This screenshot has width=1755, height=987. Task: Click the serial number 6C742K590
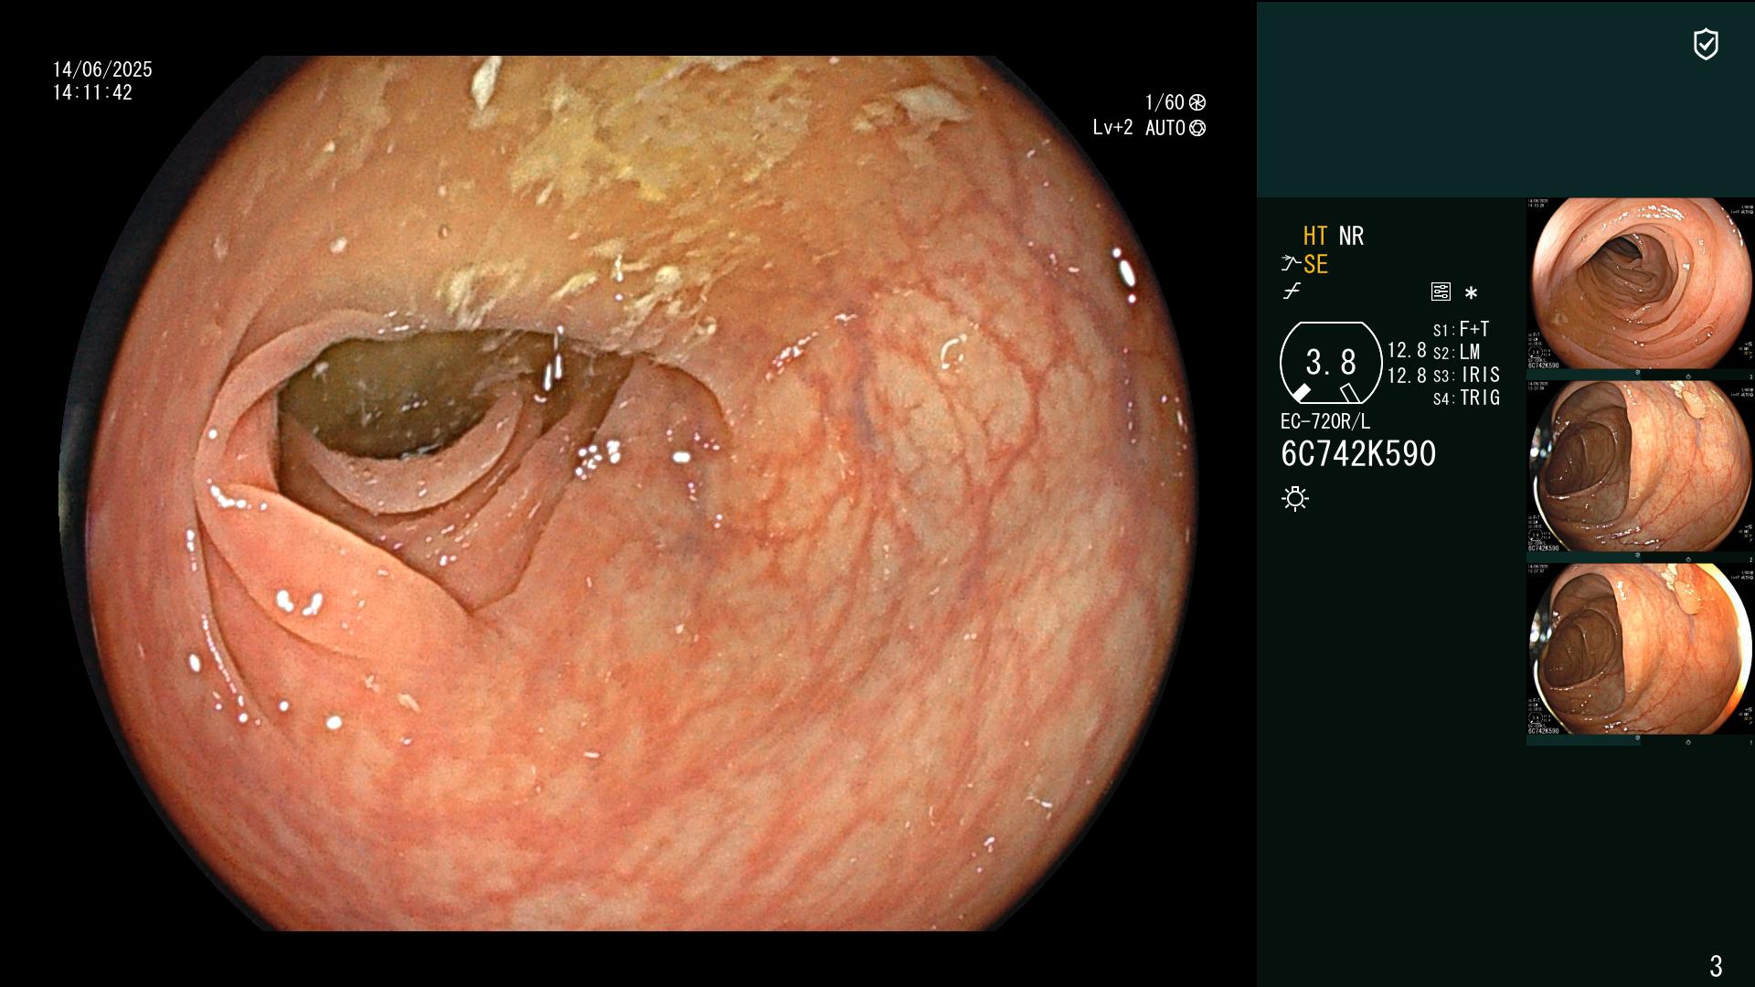1358,454
